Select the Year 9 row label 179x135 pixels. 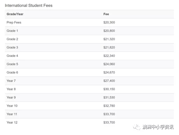click(11, 97)
